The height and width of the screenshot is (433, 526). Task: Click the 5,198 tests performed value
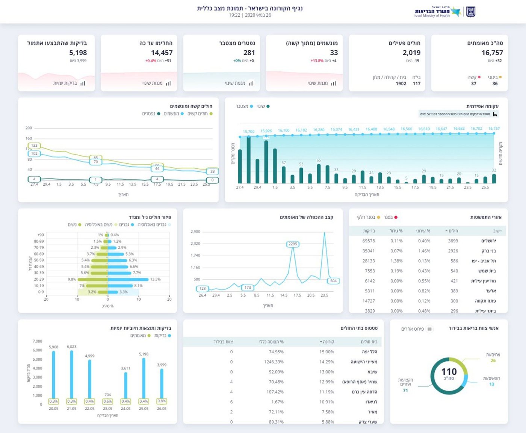[78, 53]
